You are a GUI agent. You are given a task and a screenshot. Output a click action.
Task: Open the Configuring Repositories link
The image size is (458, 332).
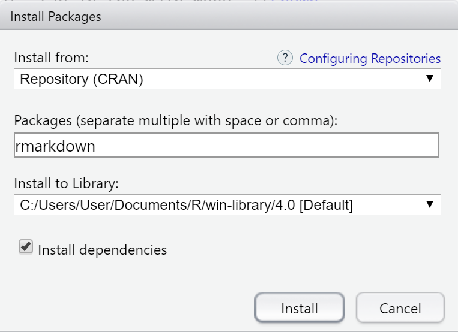click(x=370, y=58)
